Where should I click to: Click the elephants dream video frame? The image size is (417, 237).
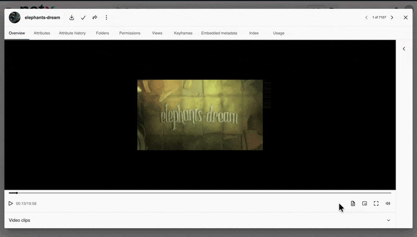[x=200, y=115]
